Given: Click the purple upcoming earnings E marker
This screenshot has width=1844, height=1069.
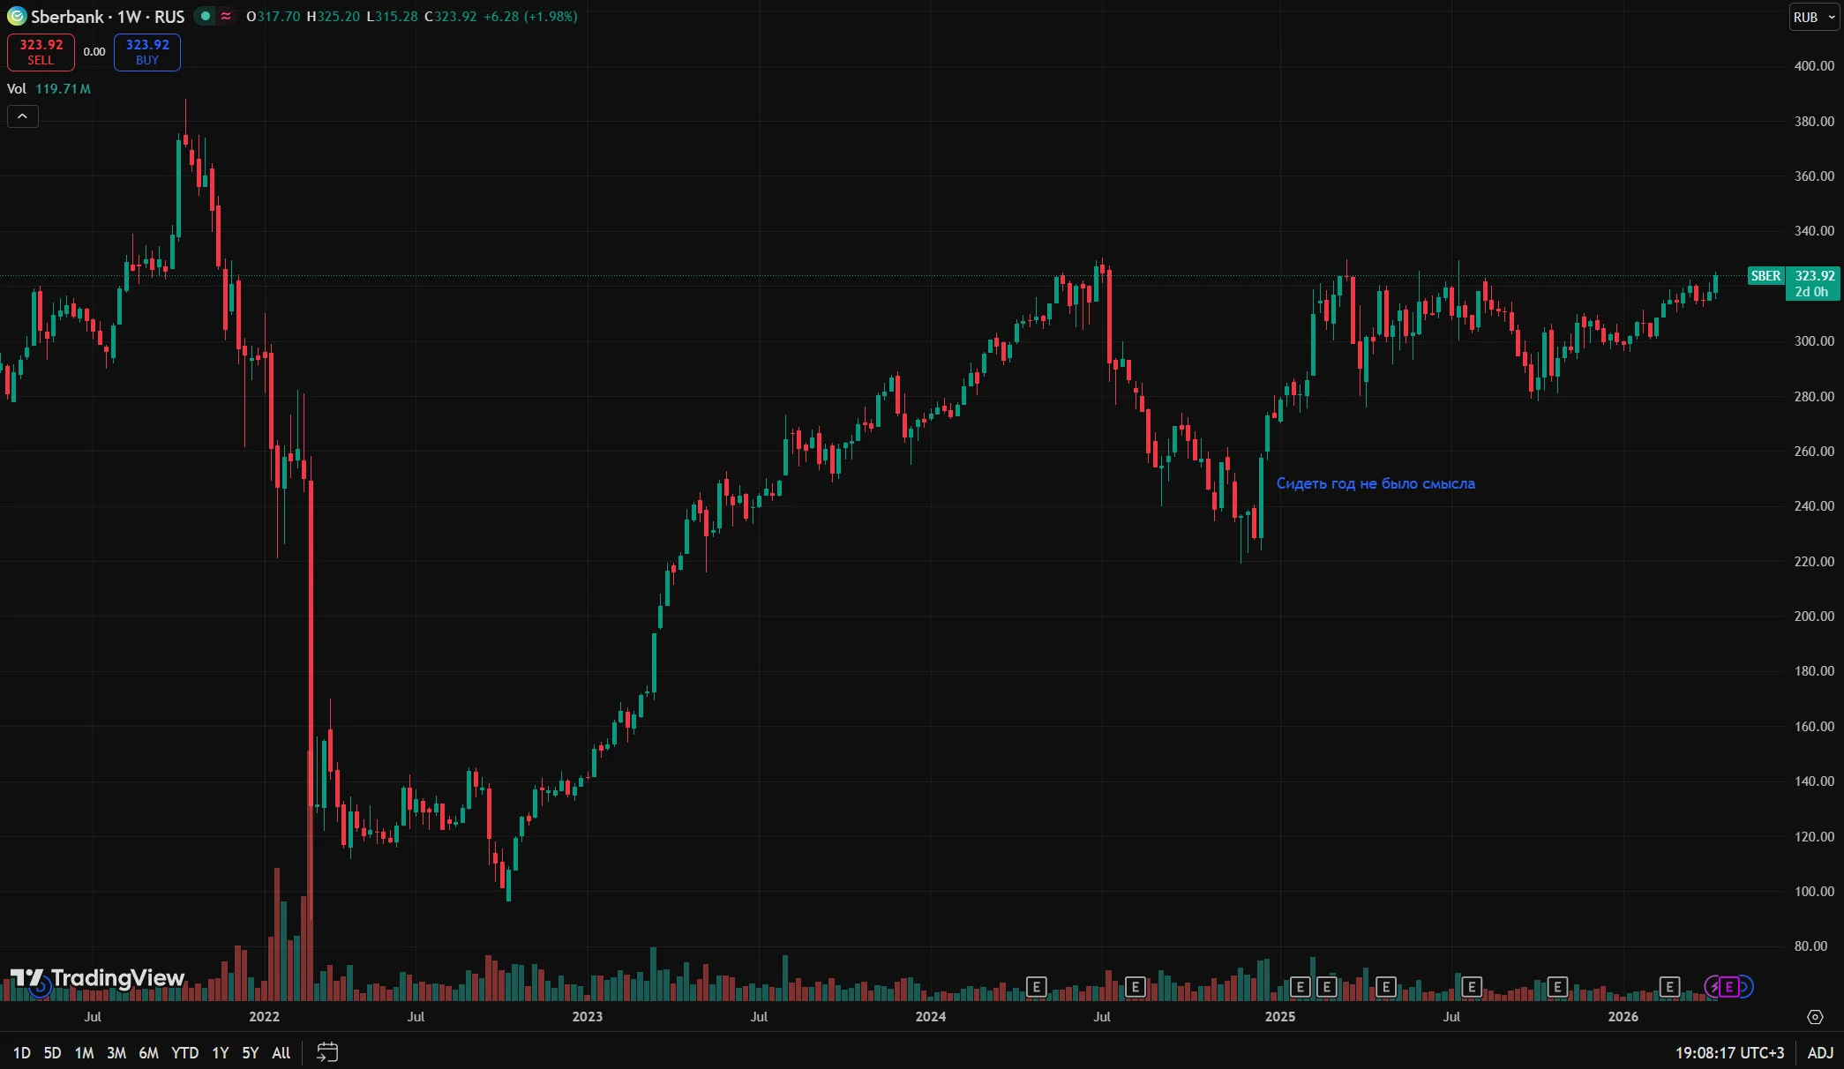Looking at the screenshot, I should [1729, 987].
